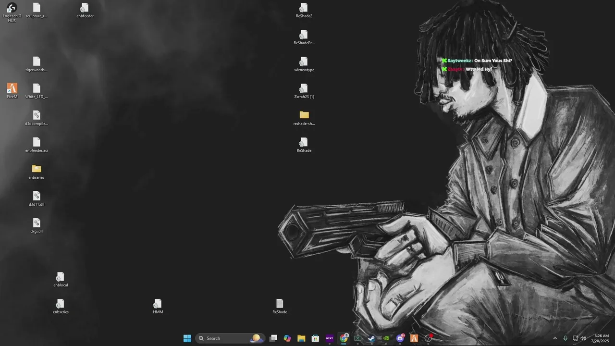Open the Windows Start menu

pyautogui.click(x=187, y=338)
